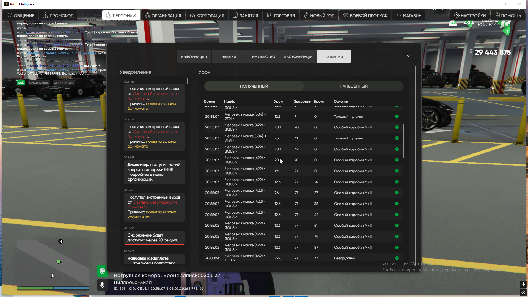
Task: Close the character menu with X
Action: pos(408,56)
